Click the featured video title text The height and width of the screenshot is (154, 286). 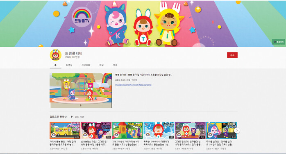[x=143, y=75]
